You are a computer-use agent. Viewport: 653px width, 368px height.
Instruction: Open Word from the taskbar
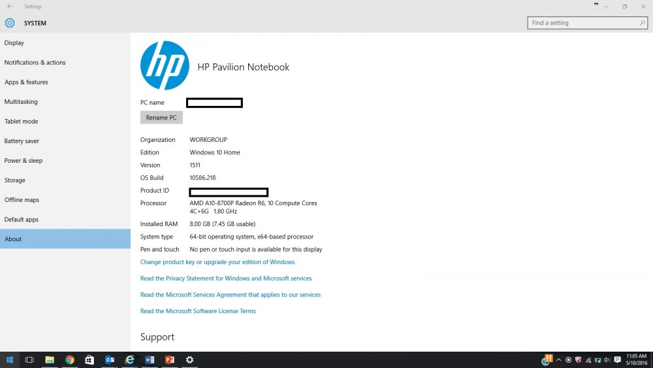pyautogui.click(x=150, y=360)
